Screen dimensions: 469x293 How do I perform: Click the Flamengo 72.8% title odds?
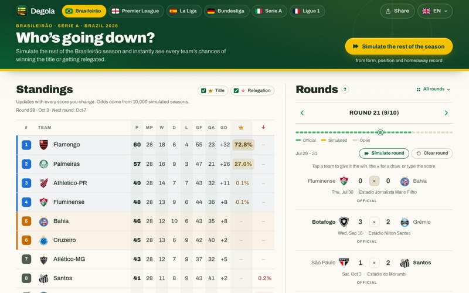click(x=243, y=145)
